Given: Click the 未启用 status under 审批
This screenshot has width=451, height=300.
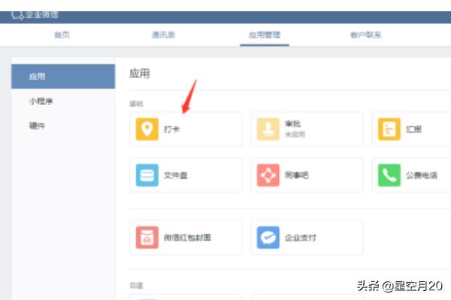Looking at the screenshot, I should pyautogui.click(x=295, y=134).
